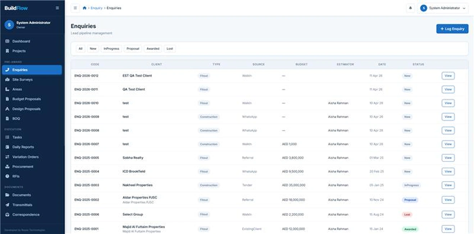Click the Transmittals paper plane icon
Viewport: 474px width, 234px height.
[8, 205]
